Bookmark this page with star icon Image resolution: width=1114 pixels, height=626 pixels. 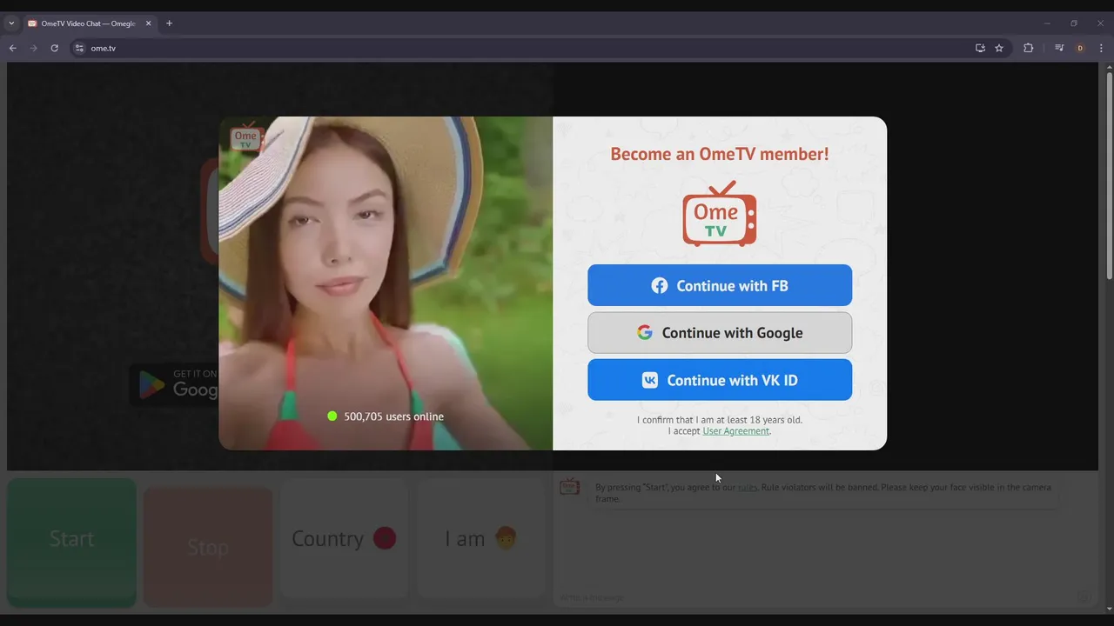pos(999,48)
